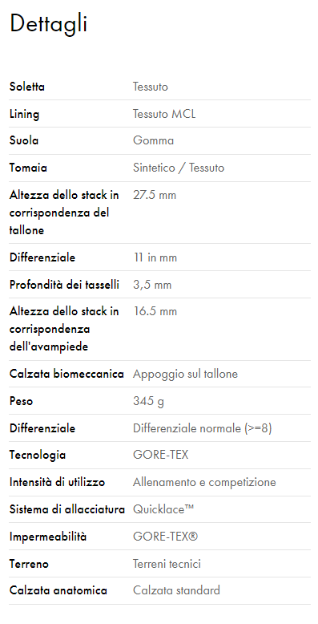The image size is (318, 624).
Task: Click the Sintetico / Tessuto tomaia value
Action: click(179, 168)
